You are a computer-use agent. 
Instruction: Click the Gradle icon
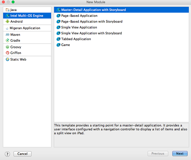coord(8,40)
